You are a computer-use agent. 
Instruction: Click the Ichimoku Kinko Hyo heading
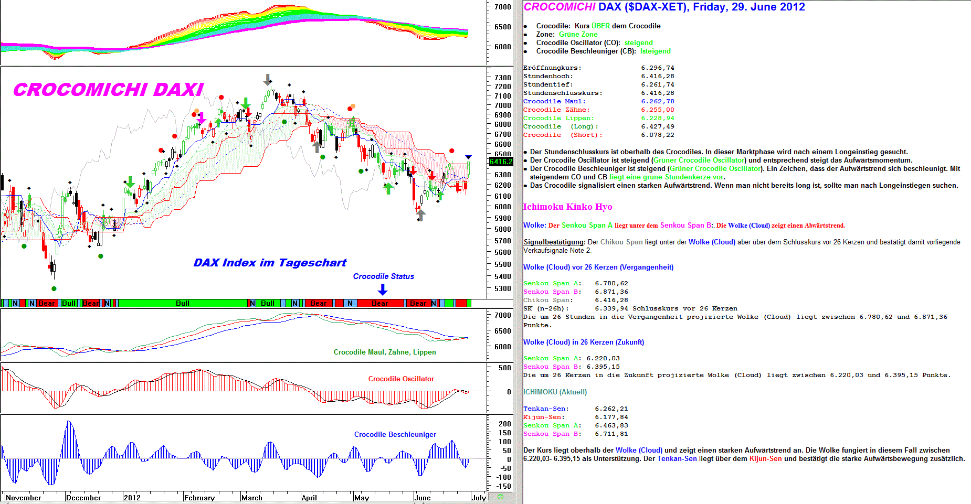click(567, 207)
